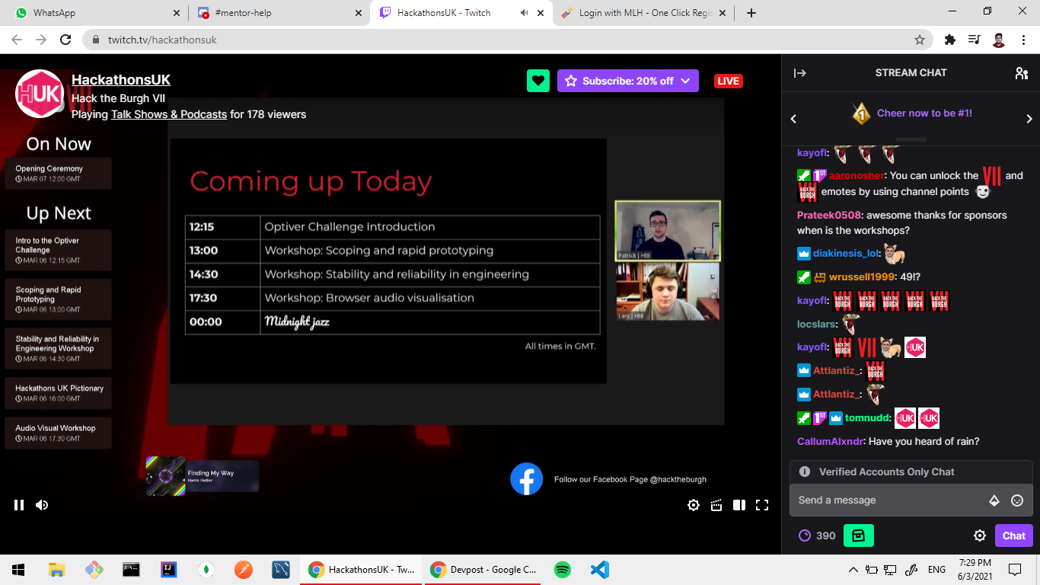The image size is (1040, 585).
Task: Reload the Twitch page
Action: (x=65, y=40)
